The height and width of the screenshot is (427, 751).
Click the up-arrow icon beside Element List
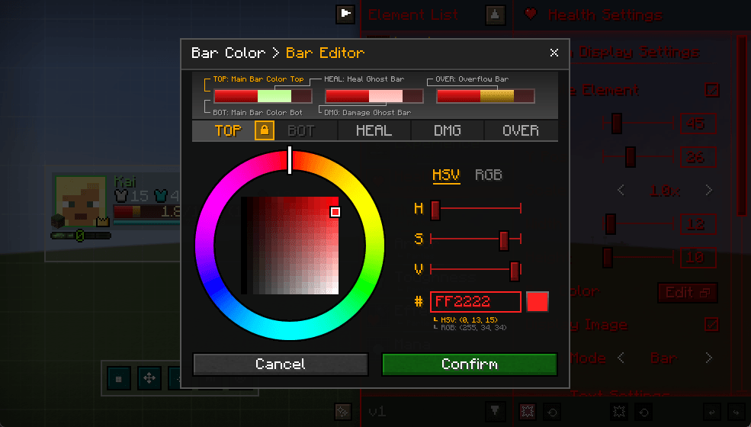[x=495, y=14]
